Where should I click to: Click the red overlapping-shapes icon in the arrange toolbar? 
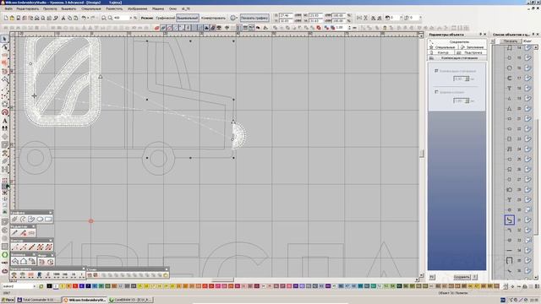pos(319,28)
